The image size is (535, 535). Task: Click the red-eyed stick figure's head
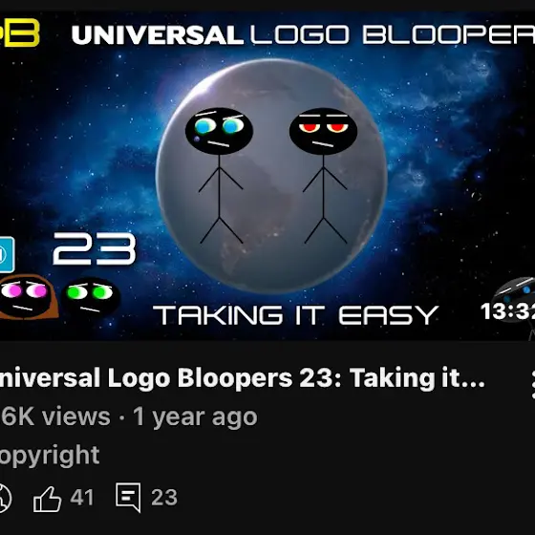point(323,131)
